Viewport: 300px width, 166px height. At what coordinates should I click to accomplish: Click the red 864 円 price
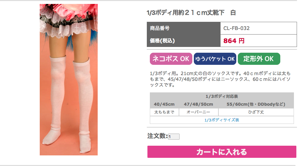tap(234, 41)
